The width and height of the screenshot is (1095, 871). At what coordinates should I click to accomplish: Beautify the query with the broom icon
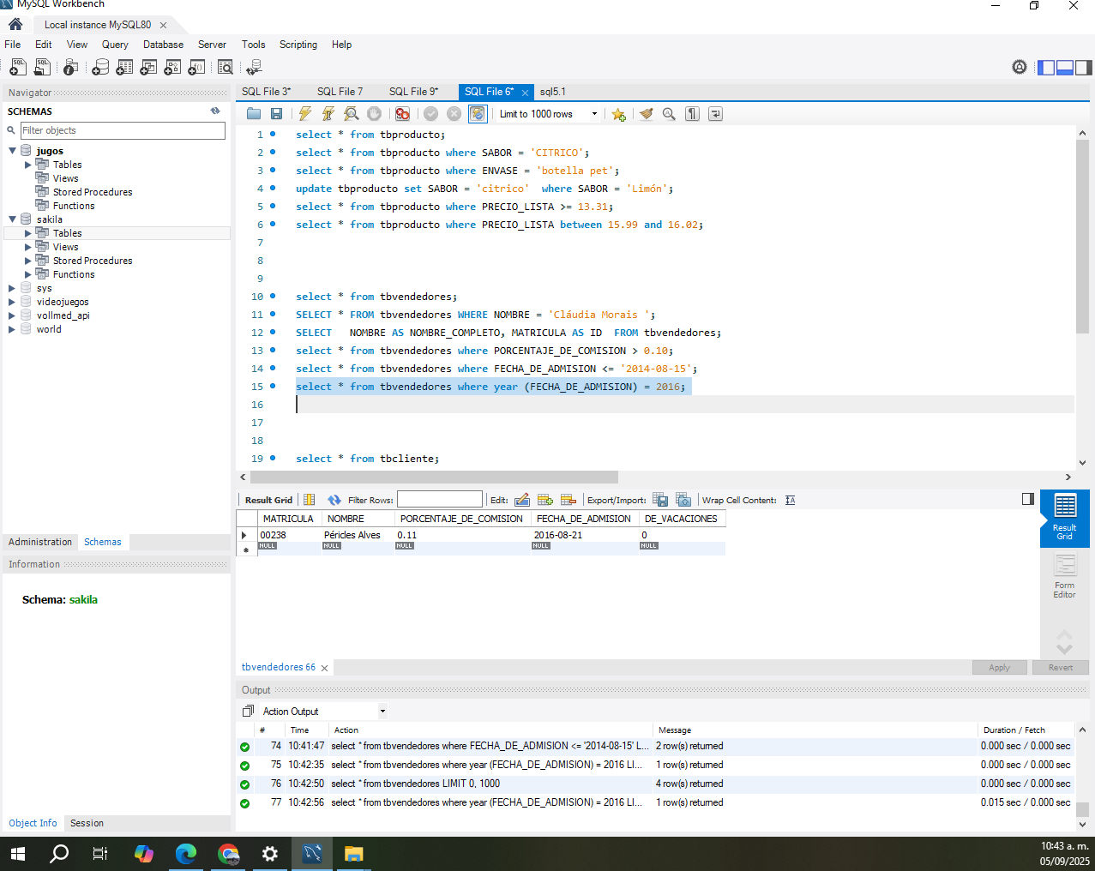[x=647, y=114]
